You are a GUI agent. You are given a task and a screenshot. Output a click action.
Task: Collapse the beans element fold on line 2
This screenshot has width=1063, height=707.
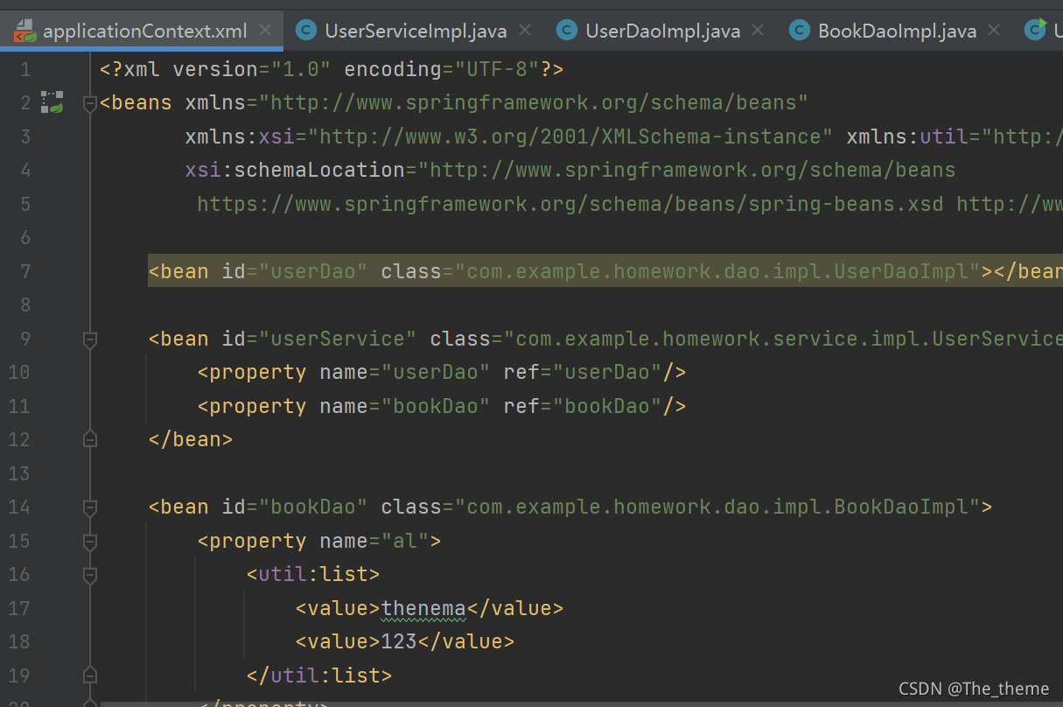[x=89, y=103]
